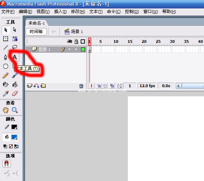Image resolution: width=204 pixels, height=181 pixels.
Task: Select the Line tool
Action: point(6,47)
